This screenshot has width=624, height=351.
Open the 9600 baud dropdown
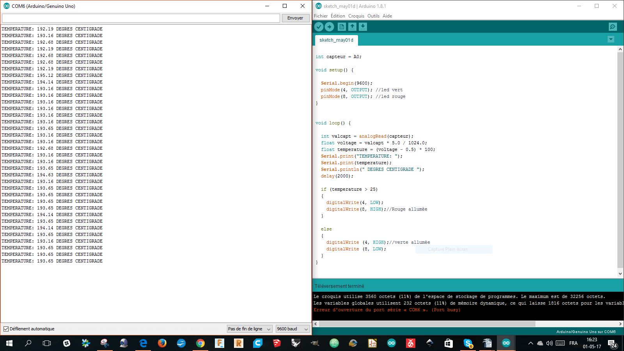(x=292, y=329)
